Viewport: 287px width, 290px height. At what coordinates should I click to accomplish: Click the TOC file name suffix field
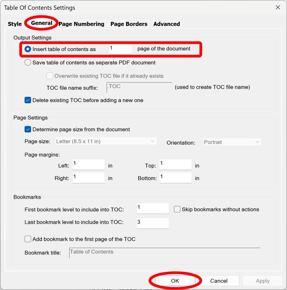(x=139, y=88)
